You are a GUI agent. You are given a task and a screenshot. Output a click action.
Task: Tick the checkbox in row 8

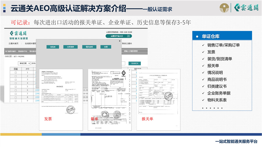point(16,97)
